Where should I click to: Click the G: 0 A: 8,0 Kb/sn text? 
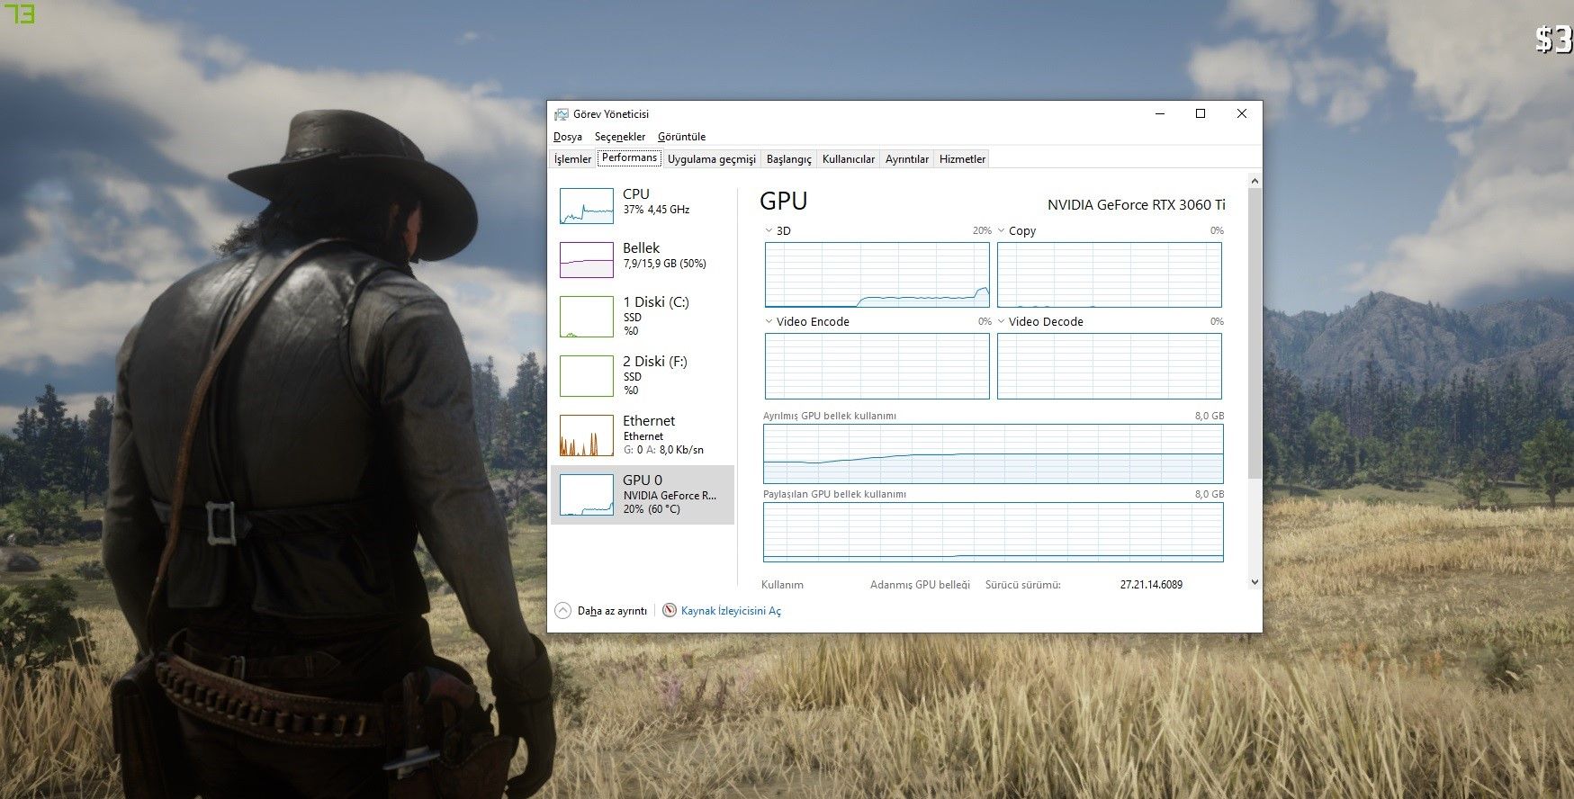(663, 450)
